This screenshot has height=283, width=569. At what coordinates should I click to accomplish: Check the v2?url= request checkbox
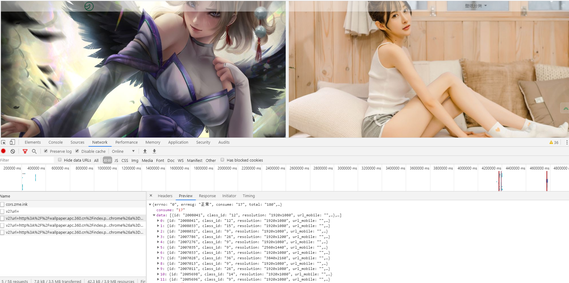(2, 211)
